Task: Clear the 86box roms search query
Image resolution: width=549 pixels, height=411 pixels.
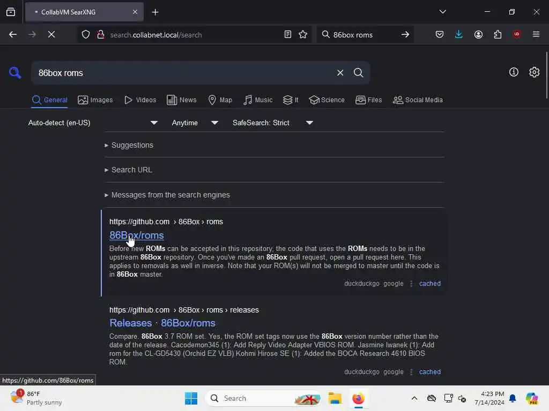Action: point(340,73)
